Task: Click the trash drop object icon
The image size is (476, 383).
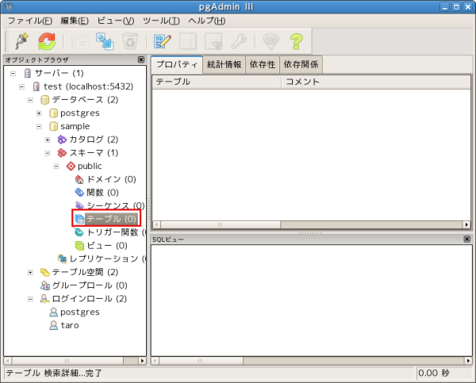Action: [130, 41]
